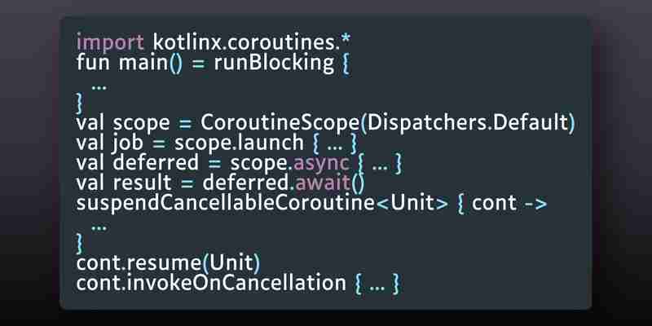Click the suspendCancellableCoroutine function name
Image resolution: width=652 pixels, height=326 pixels.
point(226,203)
